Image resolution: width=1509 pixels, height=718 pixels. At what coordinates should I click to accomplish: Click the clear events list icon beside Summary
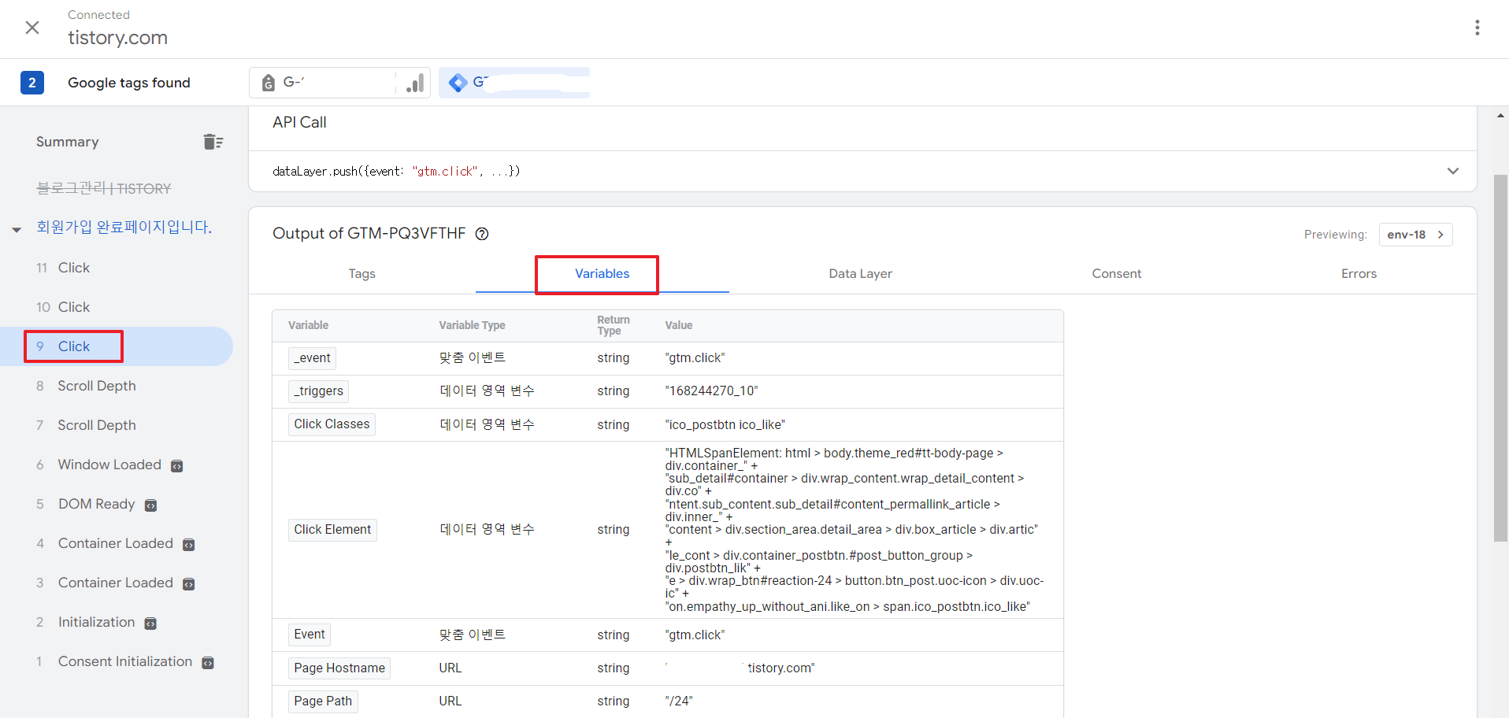pyautogui.click(x=213, y=142)
